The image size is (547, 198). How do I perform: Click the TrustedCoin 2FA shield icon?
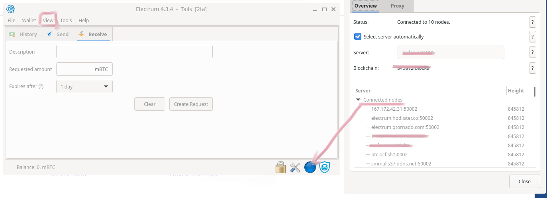(x=325, y=167)
